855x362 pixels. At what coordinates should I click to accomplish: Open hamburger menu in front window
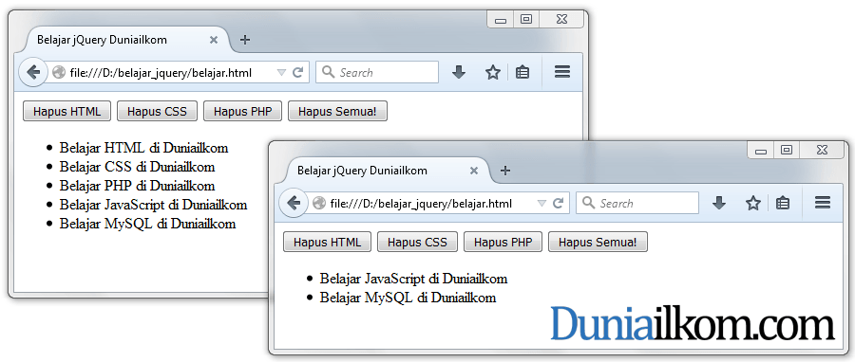(823, 203)
